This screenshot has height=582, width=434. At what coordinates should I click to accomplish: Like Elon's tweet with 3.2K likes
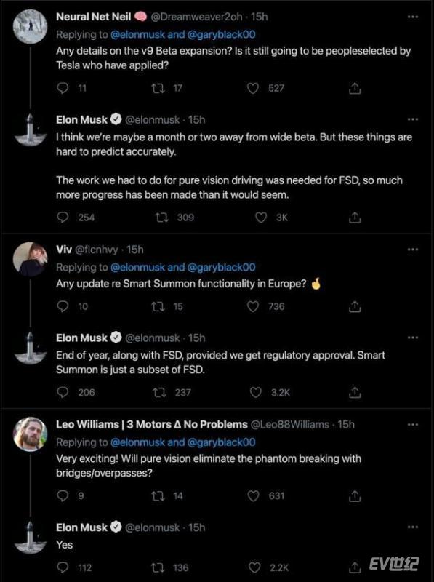click(256, 392)
